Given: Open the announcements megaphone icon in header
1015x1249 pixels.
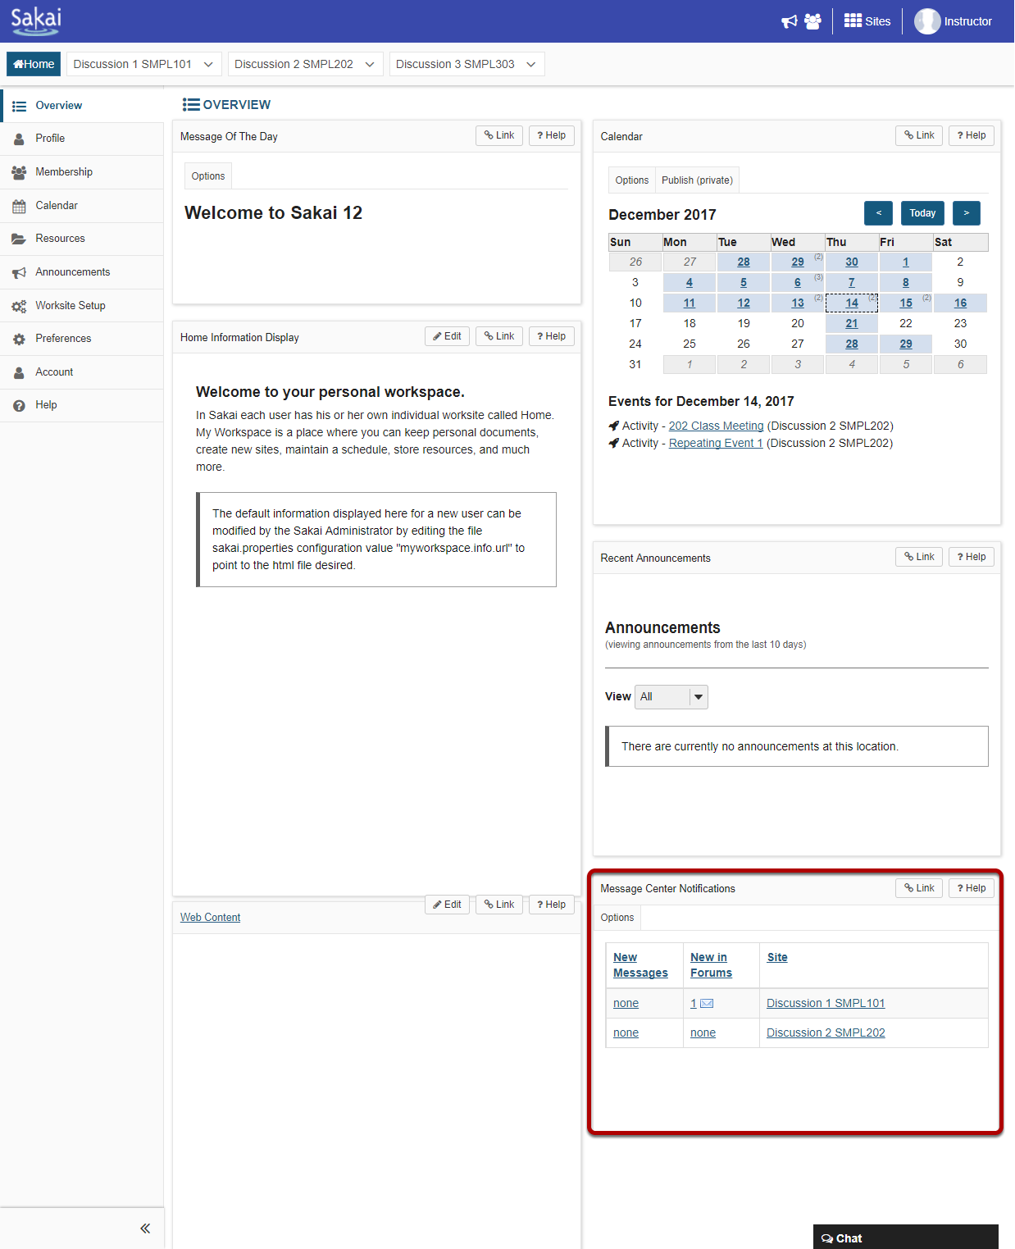Looking at the screenshot, I should point(790,21).
